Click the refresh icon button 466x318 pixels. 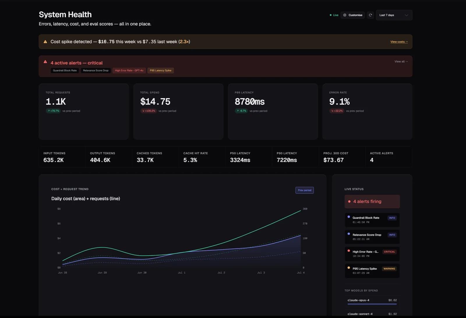pyautogui.click(x=370, y=15)
